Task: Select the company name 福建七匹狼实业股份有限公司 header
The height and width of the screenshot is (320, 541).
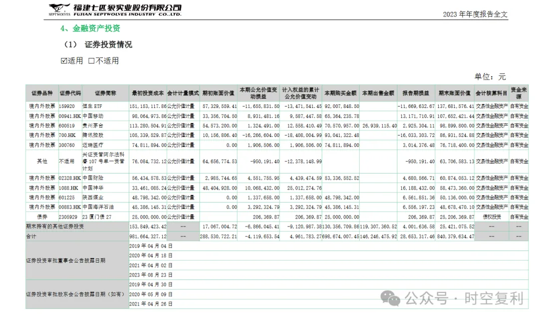Action: pyautogui.click(x=127, y=7)
